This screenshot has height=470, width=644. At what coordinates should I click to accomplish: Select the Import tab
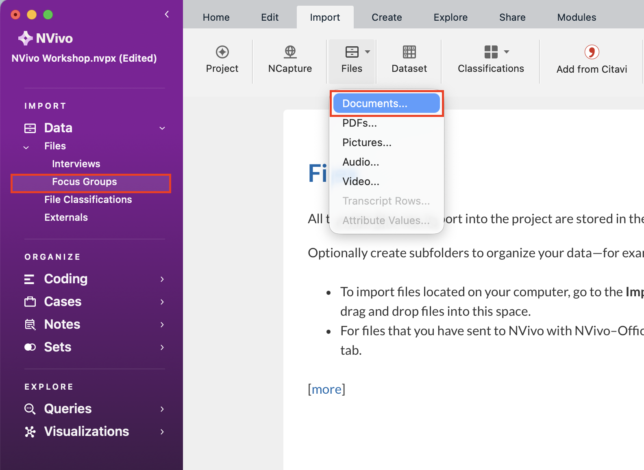point(325,17)
